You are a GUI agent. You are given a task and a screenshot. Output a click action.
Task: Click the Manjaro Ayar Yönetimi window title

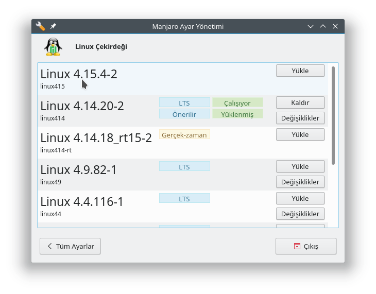188,26
